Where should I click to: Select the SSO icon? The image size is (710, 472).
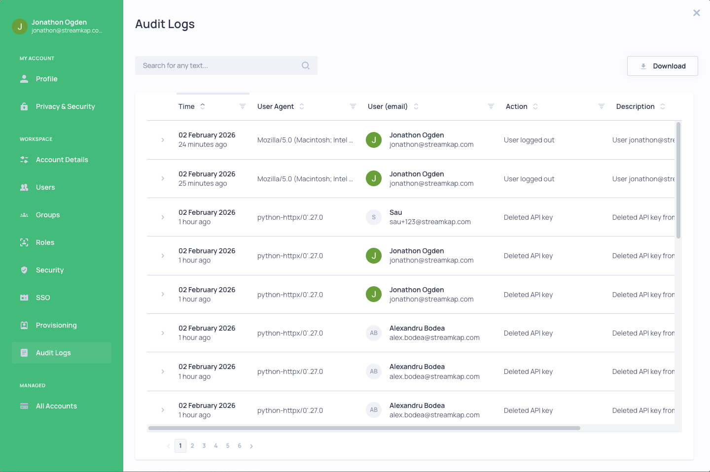(24, 298)
